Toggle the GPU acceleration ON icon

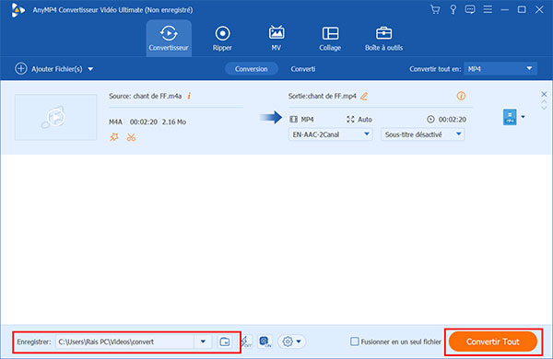[265, 342]
